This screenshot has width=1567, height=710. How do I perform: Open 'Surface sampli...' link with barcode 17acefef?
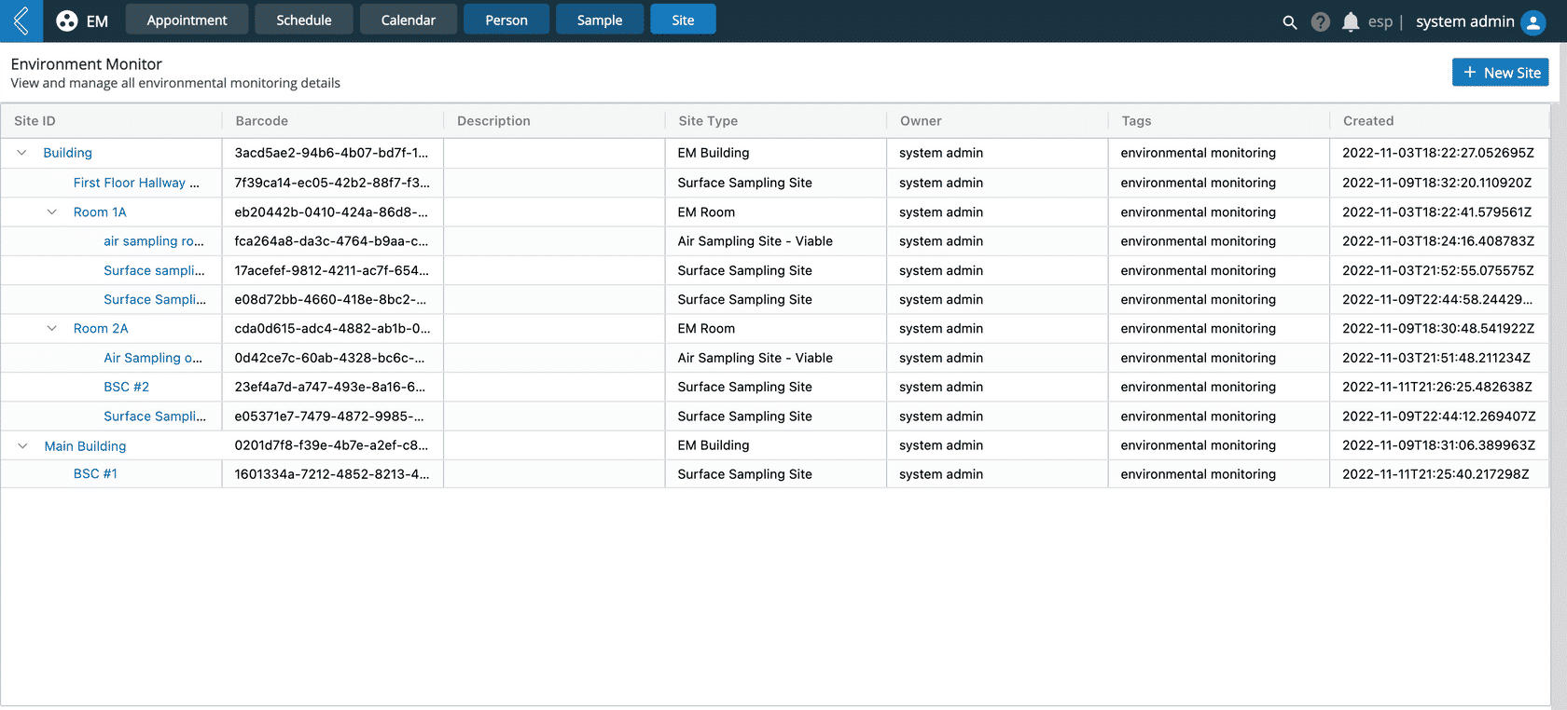coord(154,270)
